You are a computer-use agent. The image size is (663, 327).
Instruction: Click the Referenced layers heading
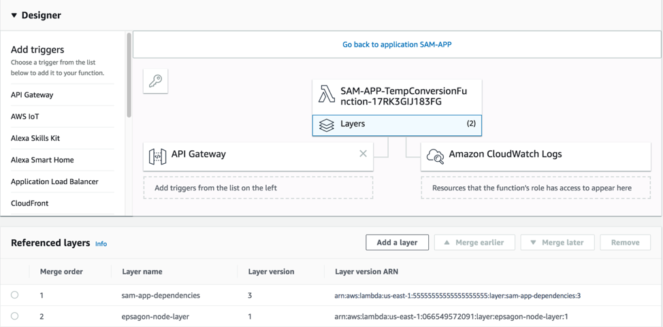point(50,243)
